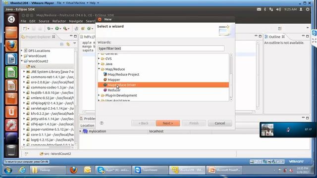Expand Java wizard category
The width and height of the screenshot is (317, 178).
[x=99, y=64]
